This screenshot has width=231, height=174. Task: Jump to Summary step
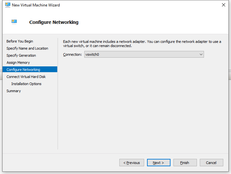coord(14,91)
